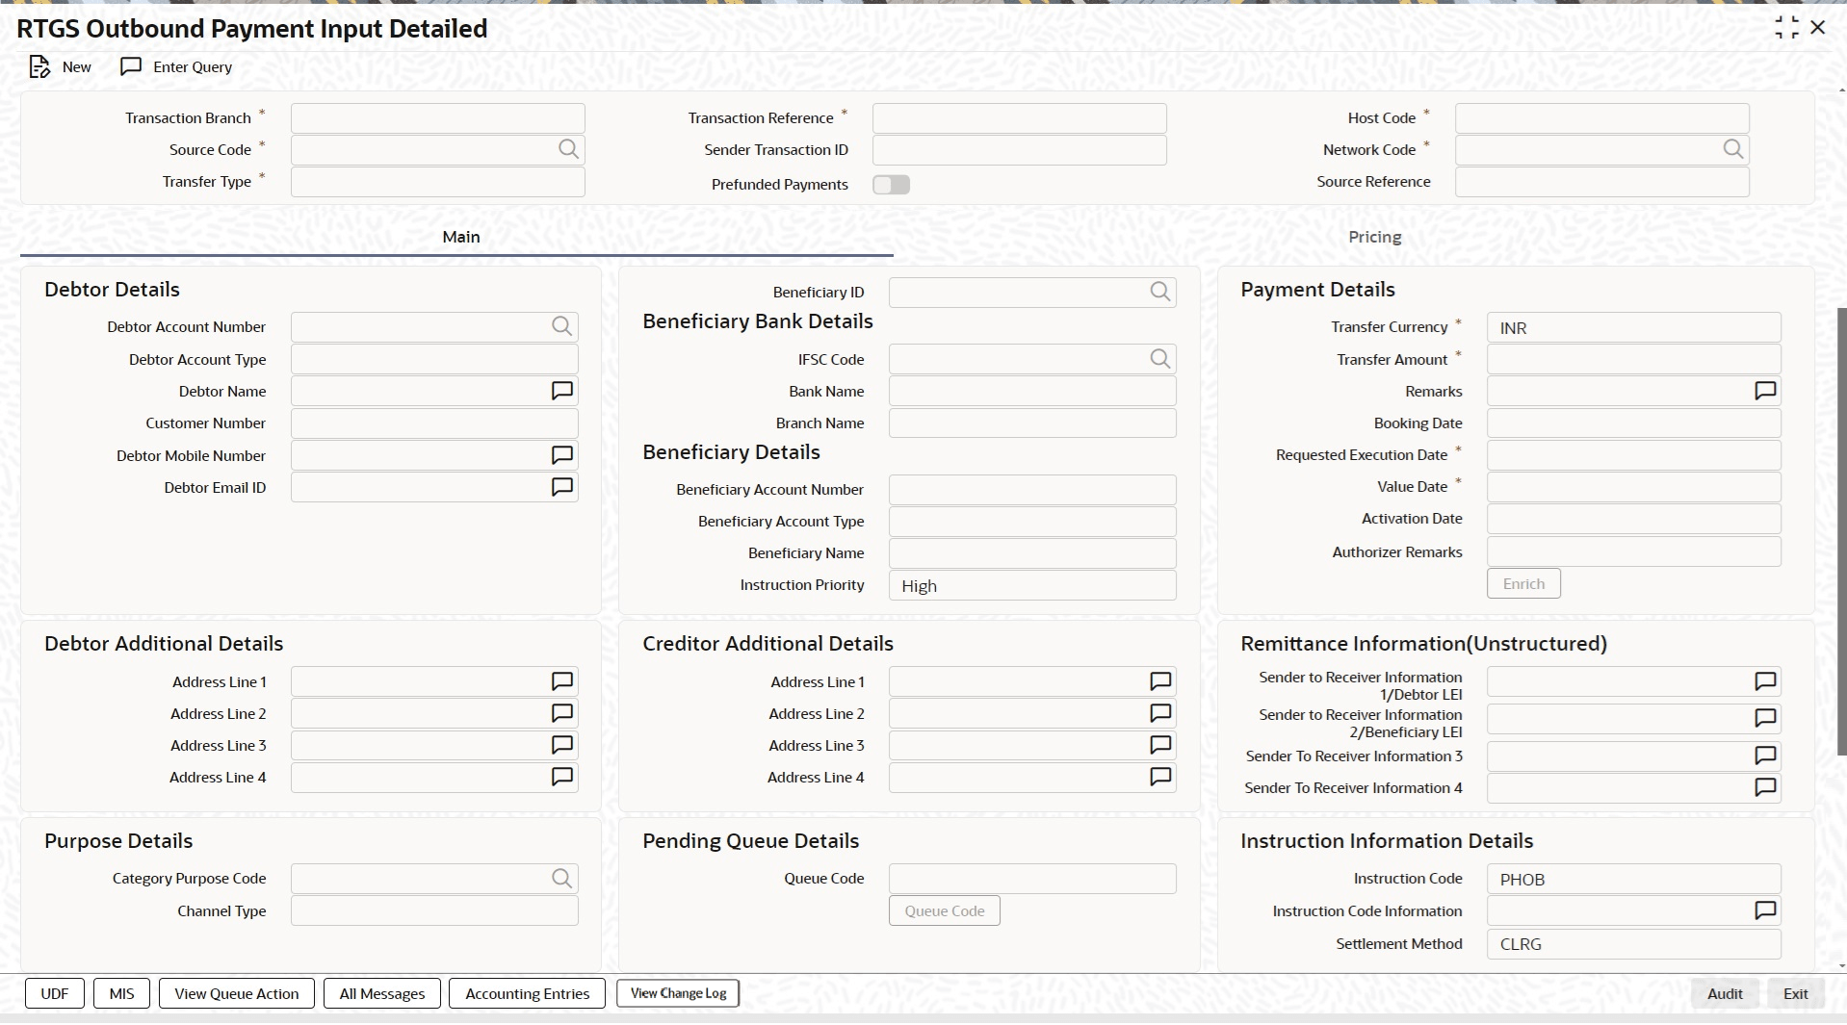
Task: Open Settlement Method dropdown showing CLRG
Action: tap(1633, 943)
